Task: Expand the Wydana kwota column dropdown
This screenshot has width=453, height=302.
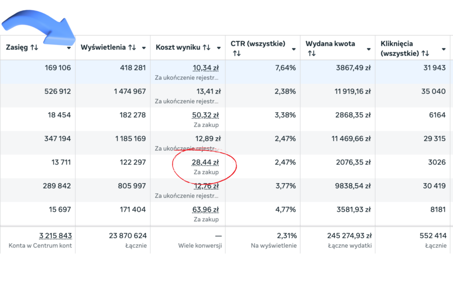Action: (369, 49)
